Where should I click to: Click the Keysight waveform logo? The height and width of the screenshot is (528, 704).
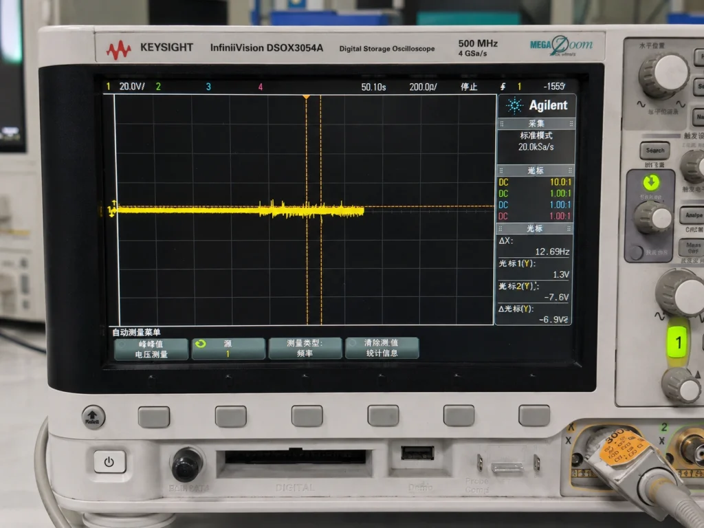tap(118, 49)
